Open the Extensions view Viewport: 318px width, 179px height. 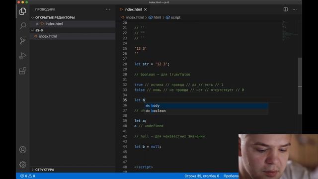pyautogui.click(x=22, y=71)
